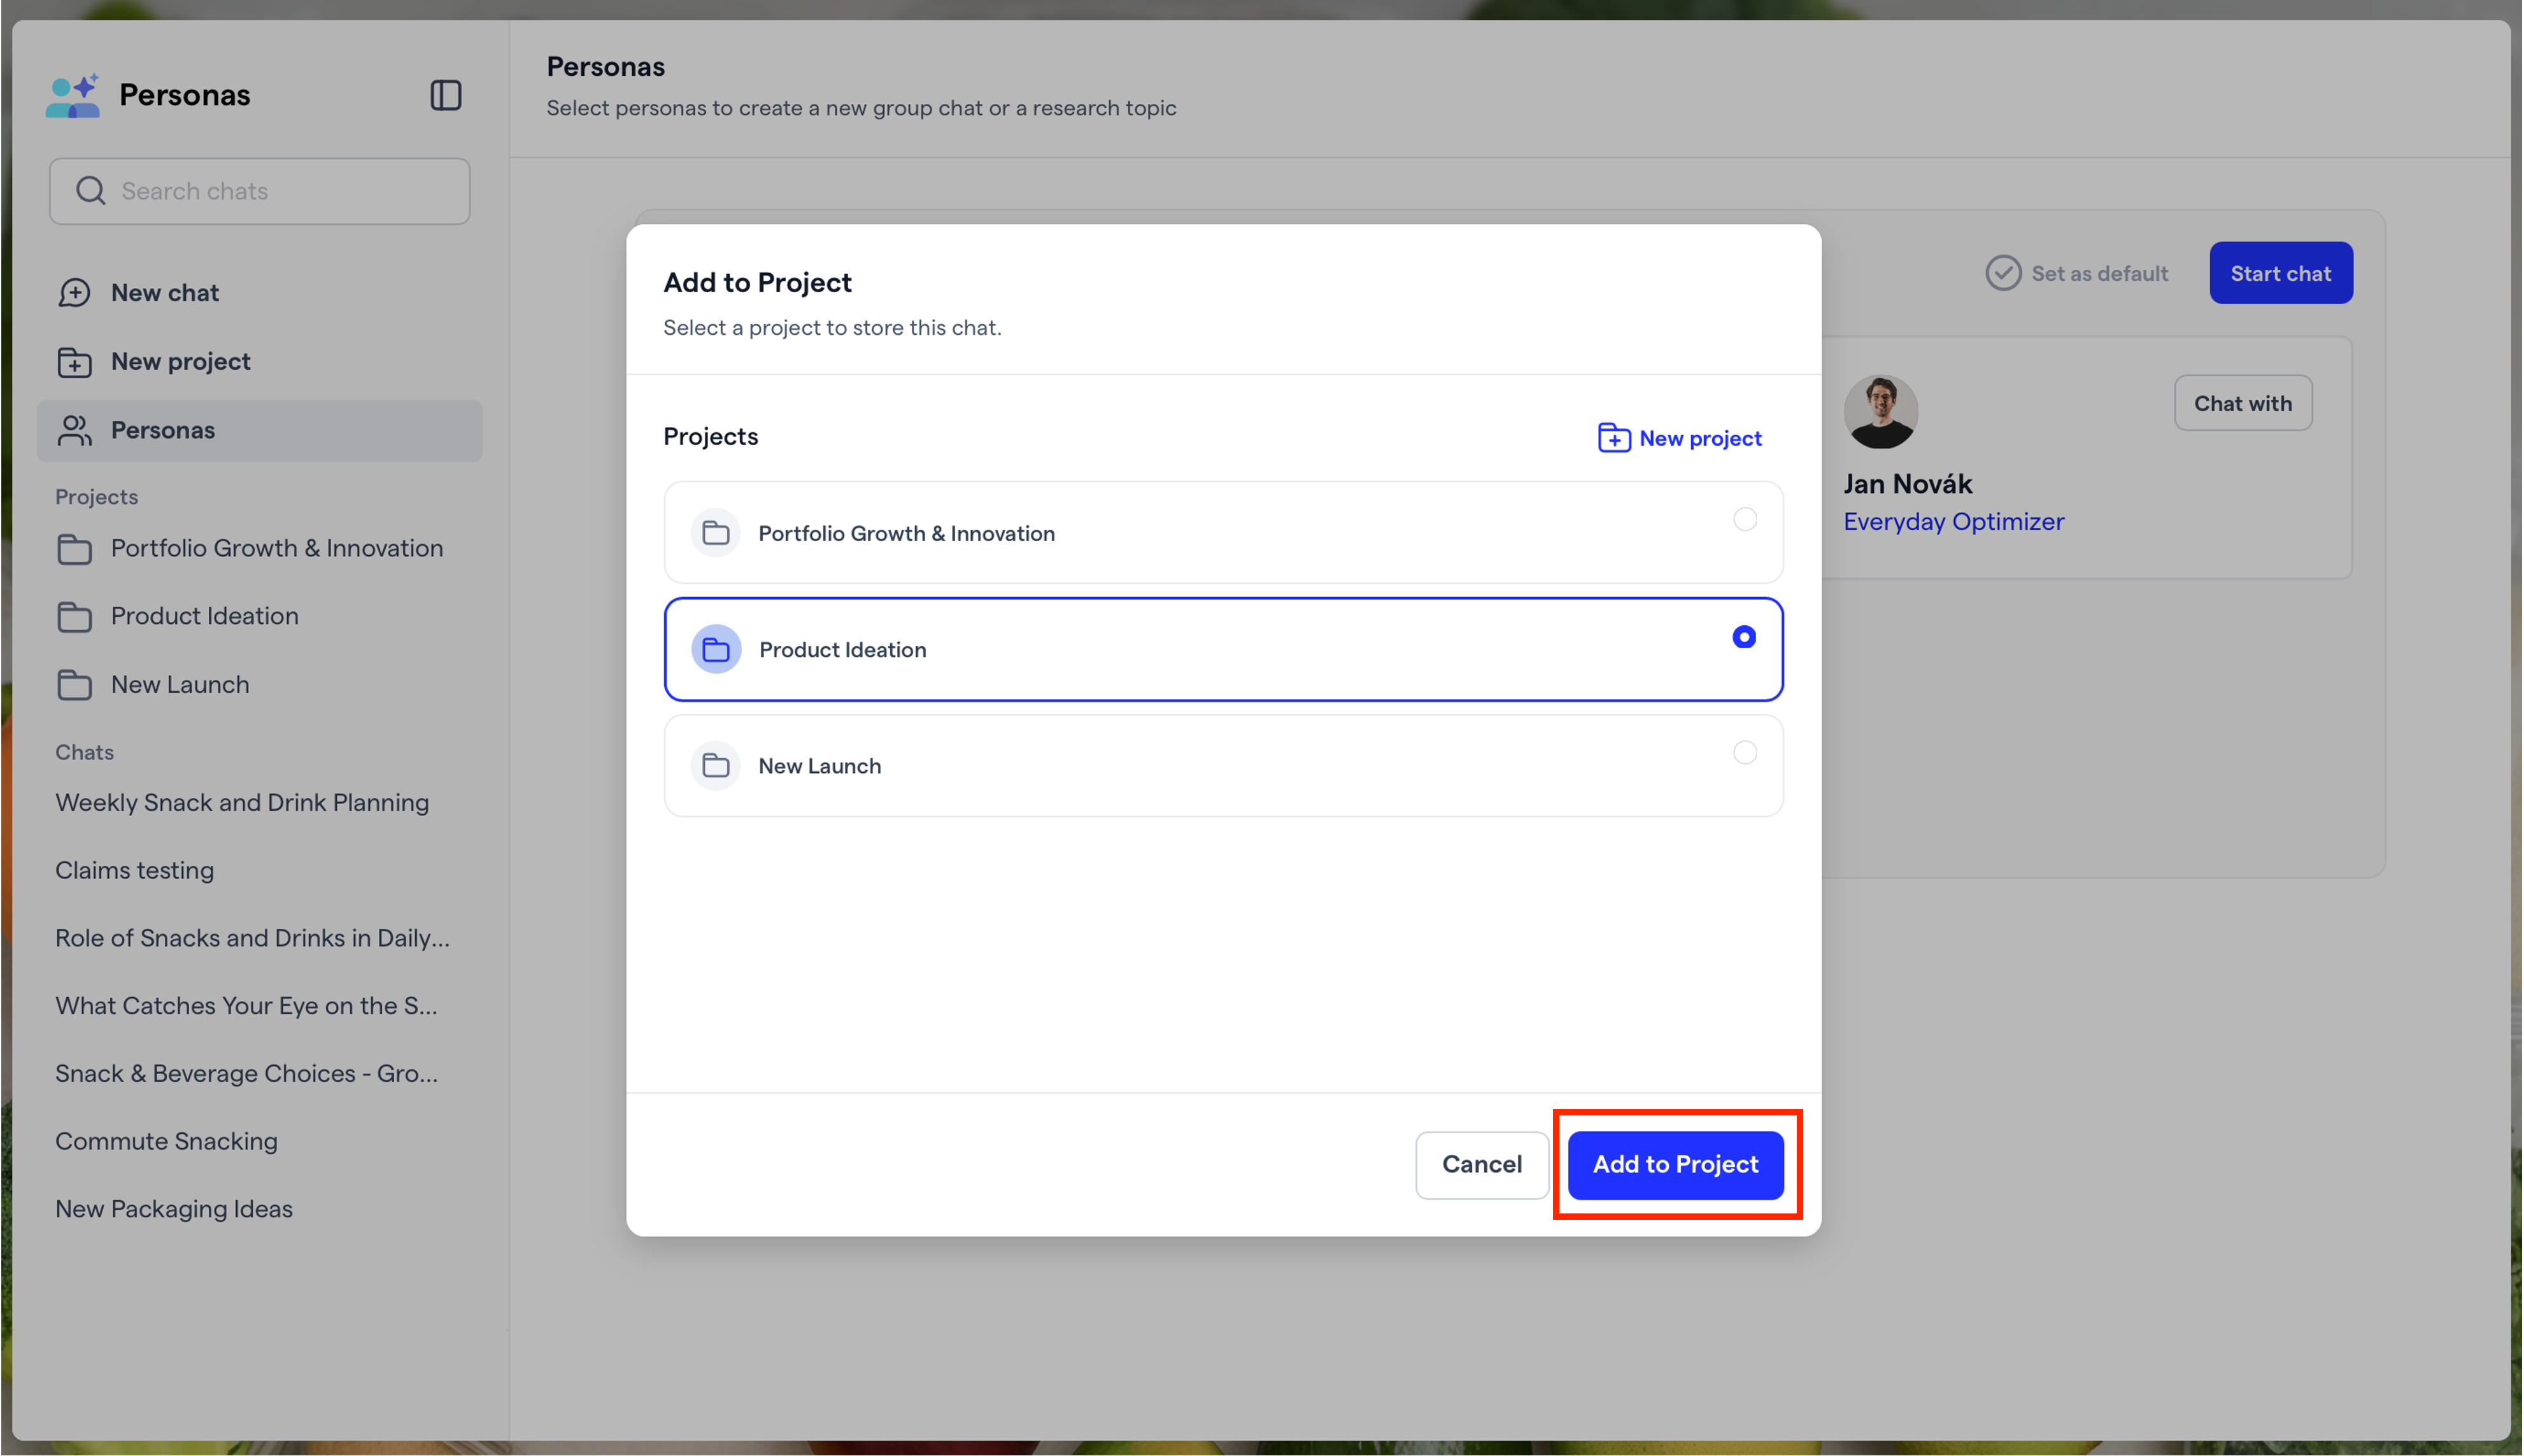This screenshot has width=2524, height=1456.
Task: Click sidebar folder icon for Product Ideation
Action: (x=75, y=617)
